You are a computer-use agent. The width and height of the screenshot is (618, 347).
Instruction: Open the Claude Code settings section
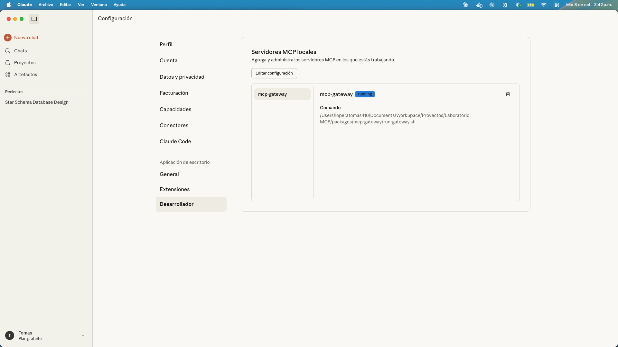pyautogui.click(x=191, y=141)
